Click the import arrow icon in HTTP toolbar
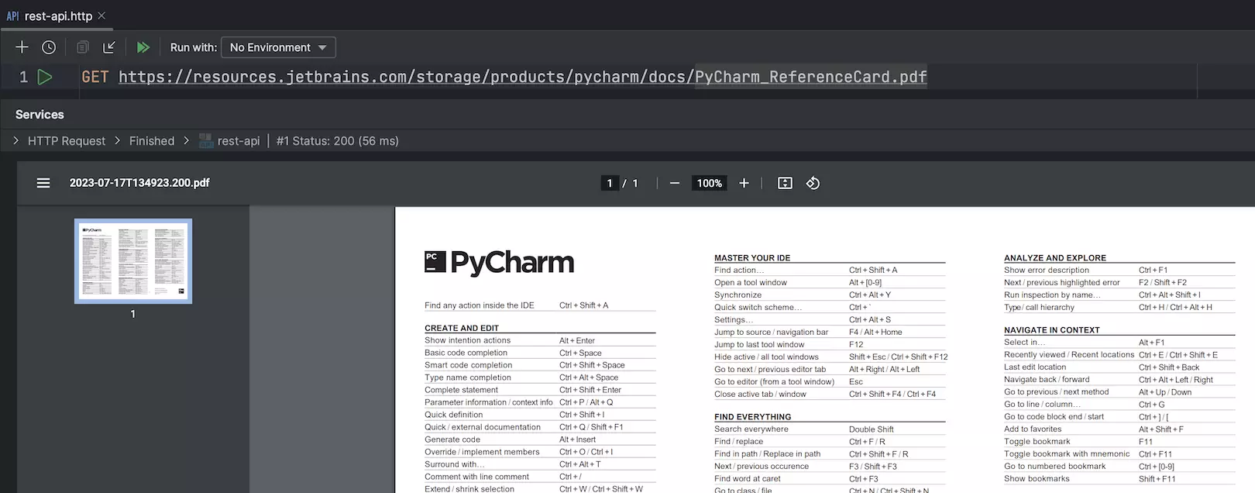The height and width of the screenshot is (493, 1255). (109, 47)
